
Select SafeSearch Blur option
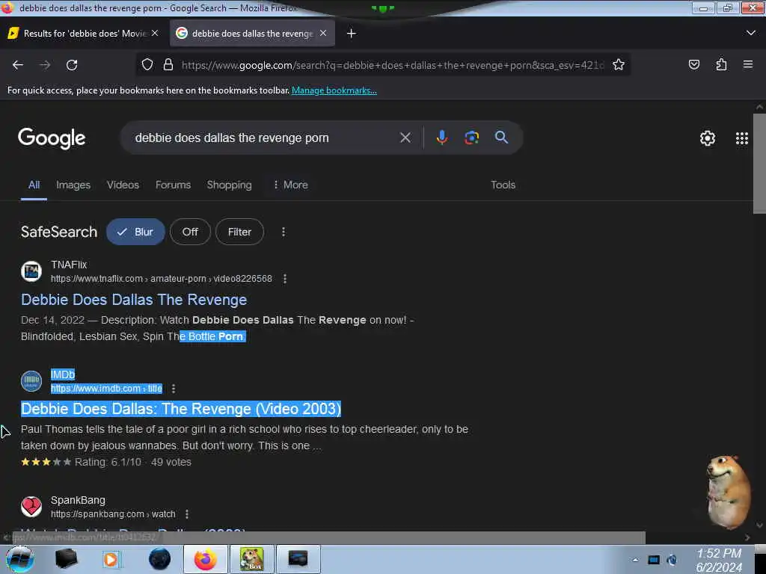pos(135,232)
